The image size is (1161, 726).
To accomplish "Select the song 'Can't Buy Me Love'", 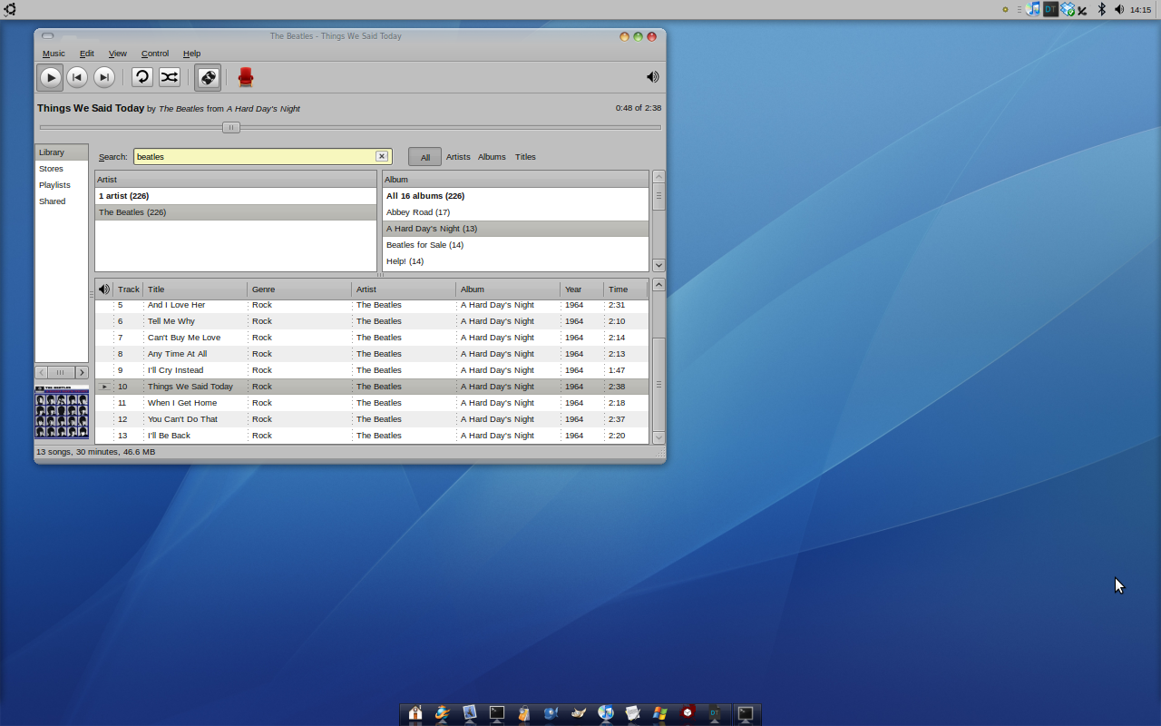I will tap(372, 338).
